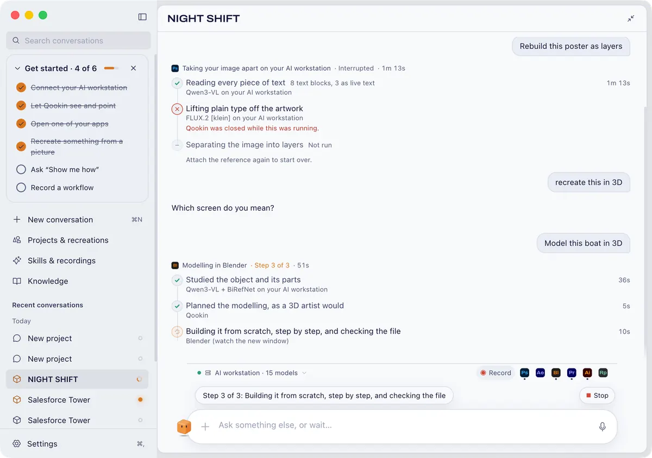This screenshot has width=652, height=458.
Task: Click the red error icon for Lifting plain type
Action: coord(177,109)
